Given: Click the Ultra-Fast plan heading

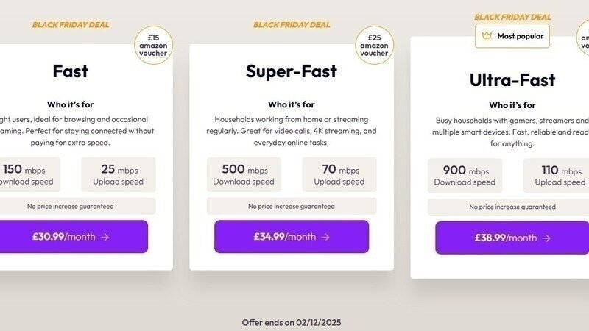Looking at the screenshot, I should pos(512,79).
